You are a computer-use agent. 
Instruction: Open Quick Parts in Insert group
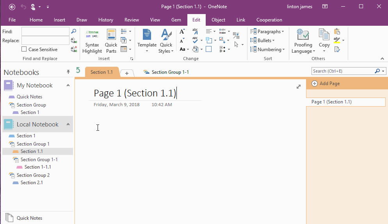coord(111,41)
